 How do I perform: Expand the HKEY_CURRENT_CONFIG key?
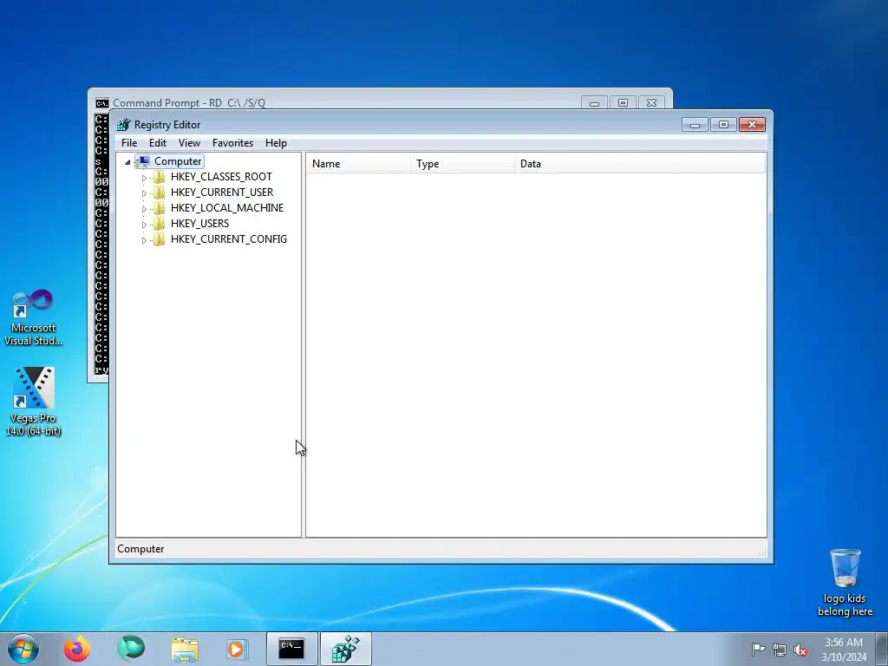pyautogui.click(x=144, y=240)
